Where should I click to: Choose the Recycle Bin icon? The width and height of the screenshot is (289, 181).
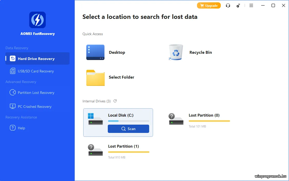coord(176,52)
